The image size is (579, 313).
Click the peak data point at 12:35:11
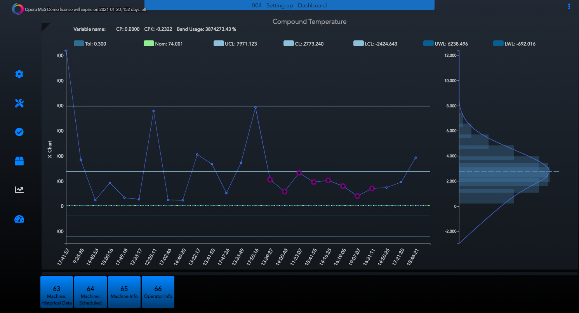coord(154,111)
